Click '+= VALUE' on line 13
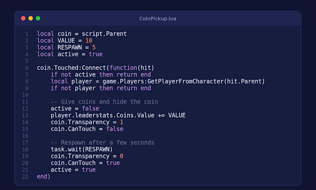The height and width of the screenshot is (190, 316). pos(171,115)
